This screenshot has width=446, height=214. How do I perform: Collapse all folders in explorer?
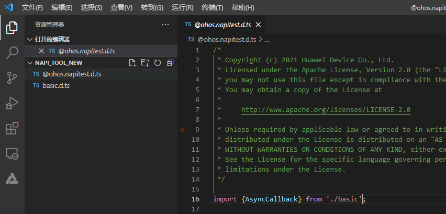(170, 63)
